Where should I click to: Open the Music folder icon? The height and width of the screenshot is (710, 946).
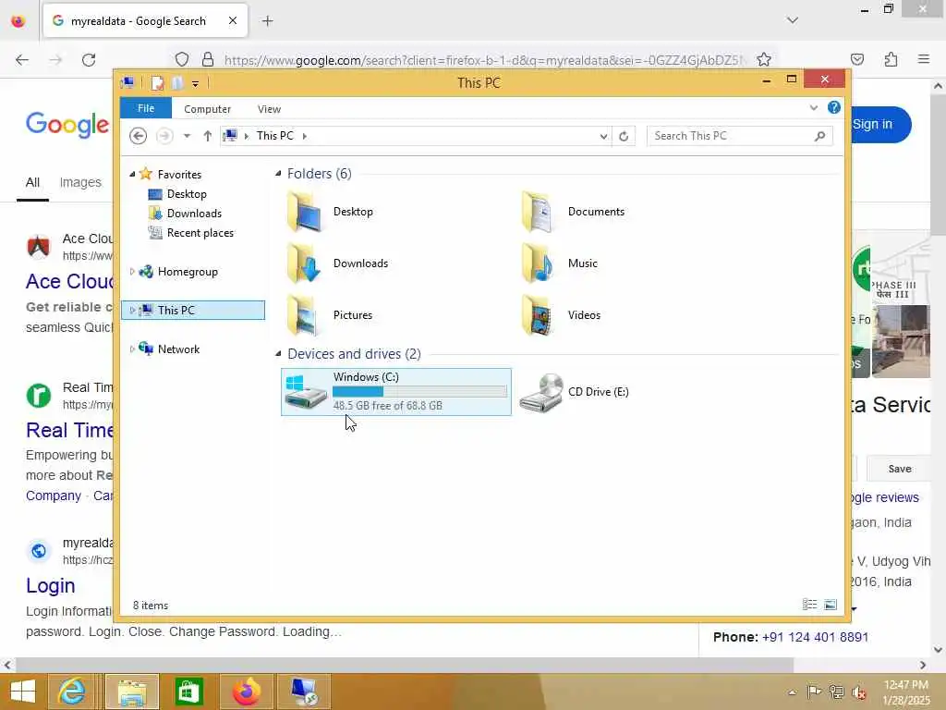pos(537,263)
